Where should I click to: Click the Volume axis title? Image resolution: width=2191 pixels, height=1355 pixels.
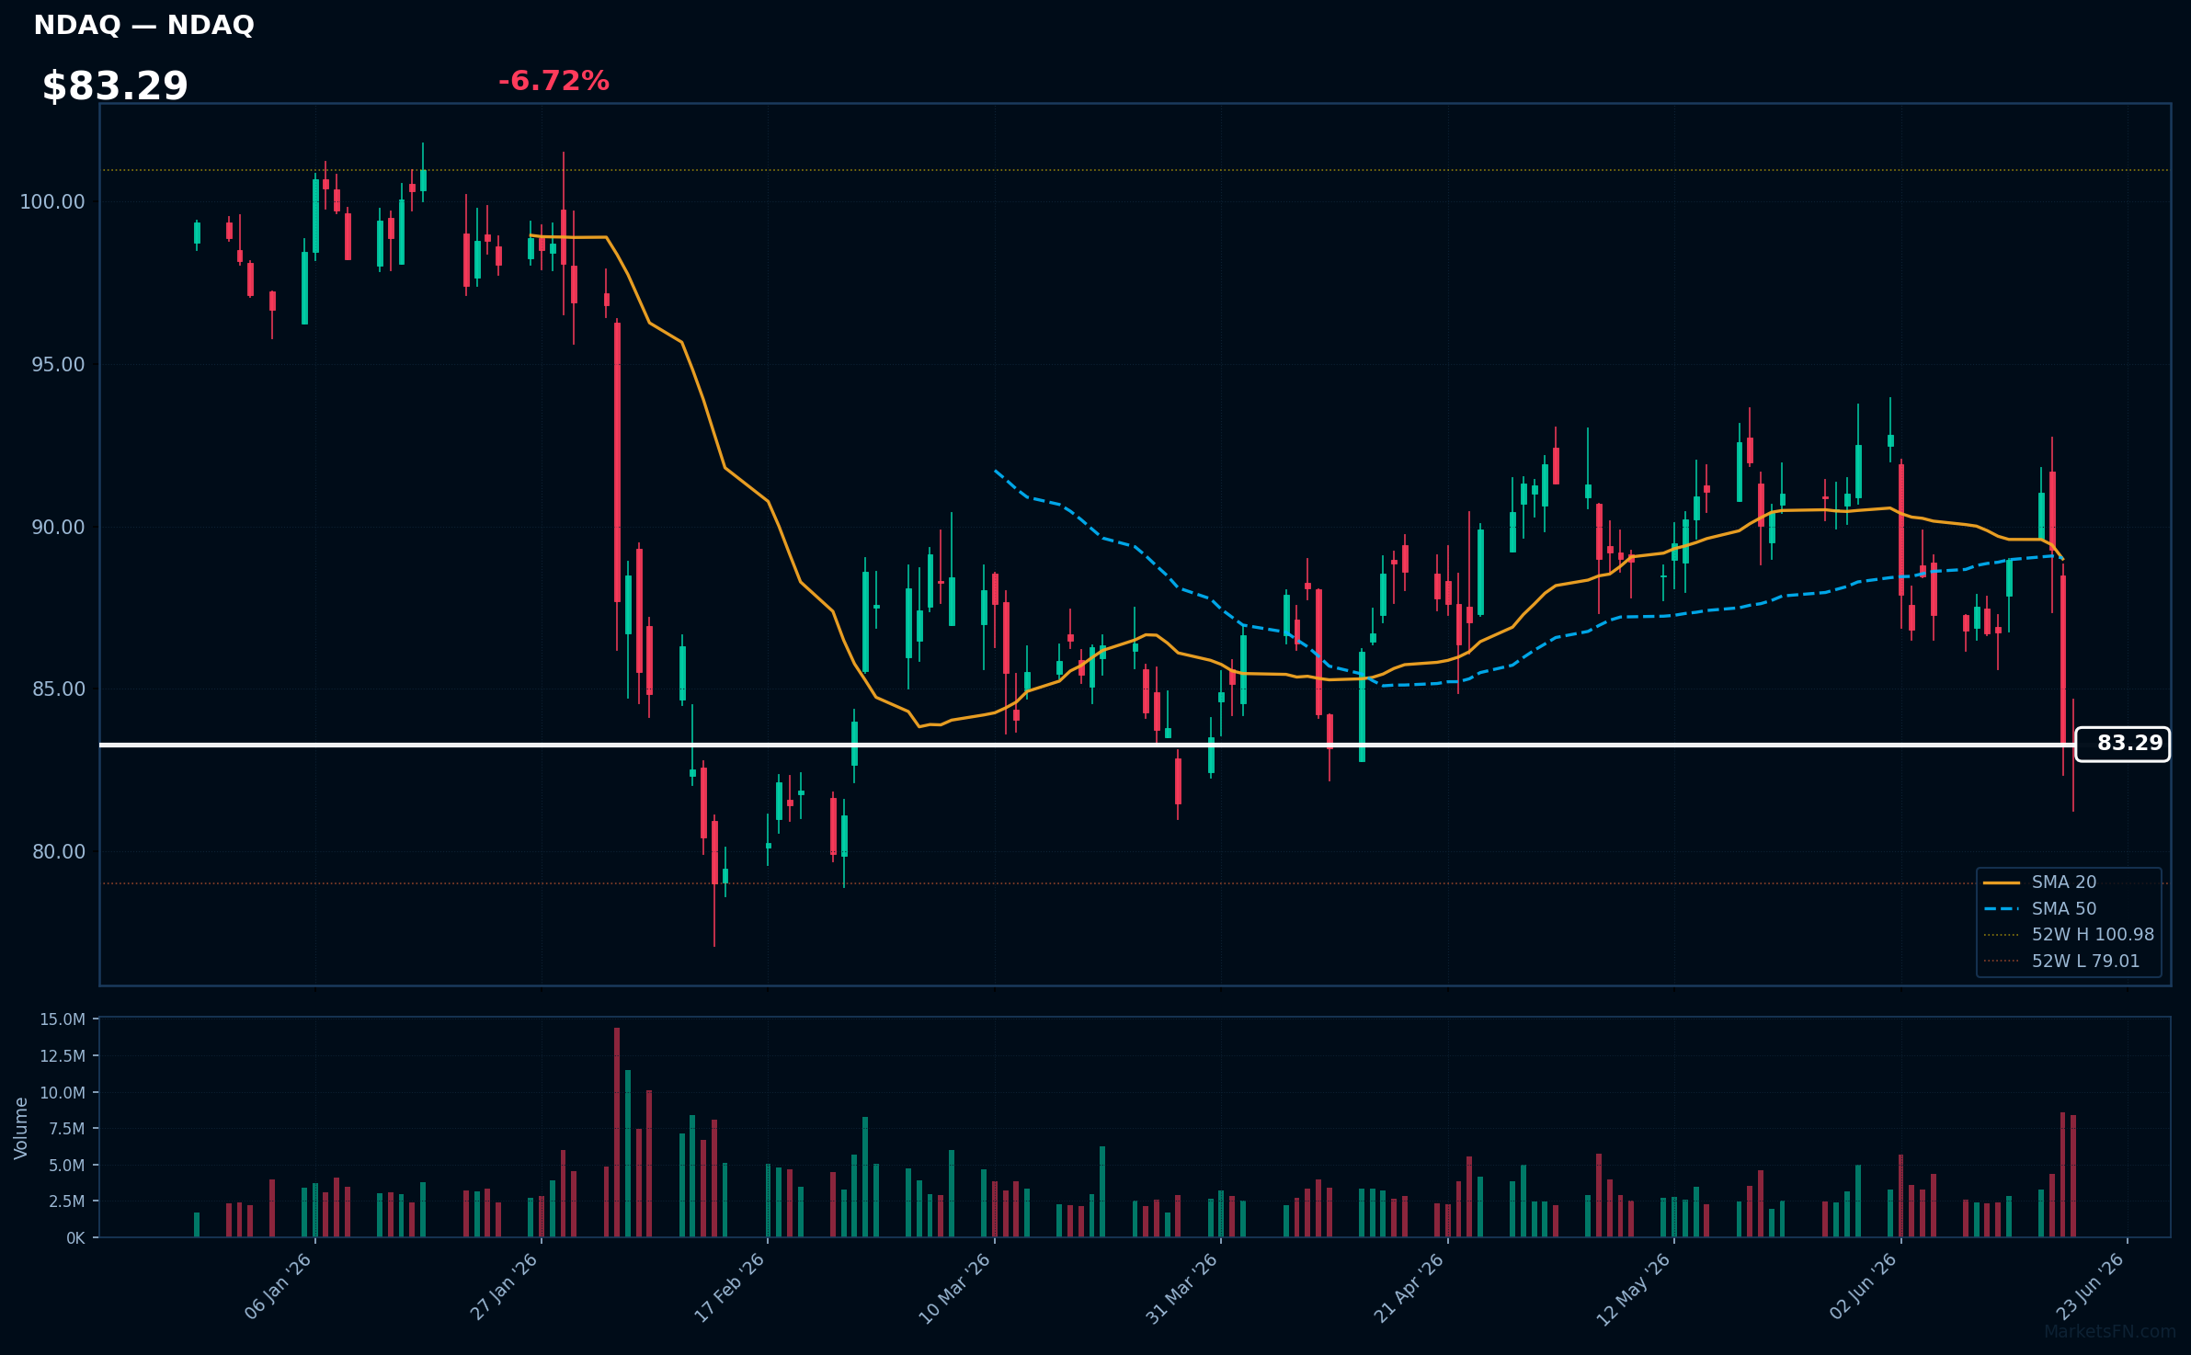[21, 1128]
